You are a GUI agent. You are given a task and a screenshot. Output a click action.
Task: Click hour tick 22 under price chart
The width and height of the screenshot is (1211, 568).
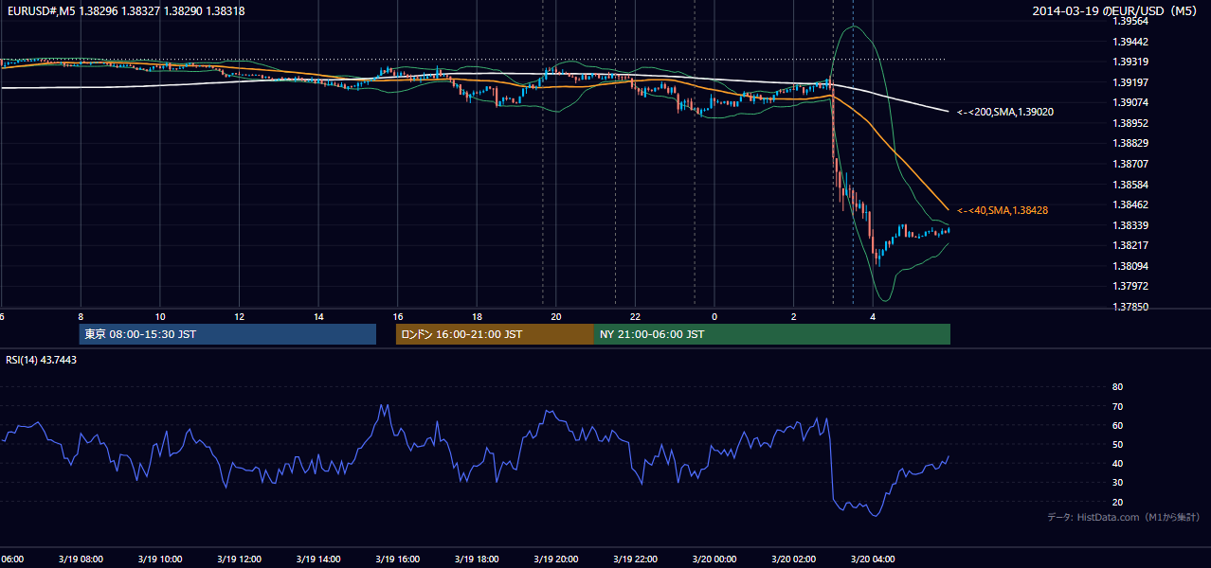tap(635, 317)
